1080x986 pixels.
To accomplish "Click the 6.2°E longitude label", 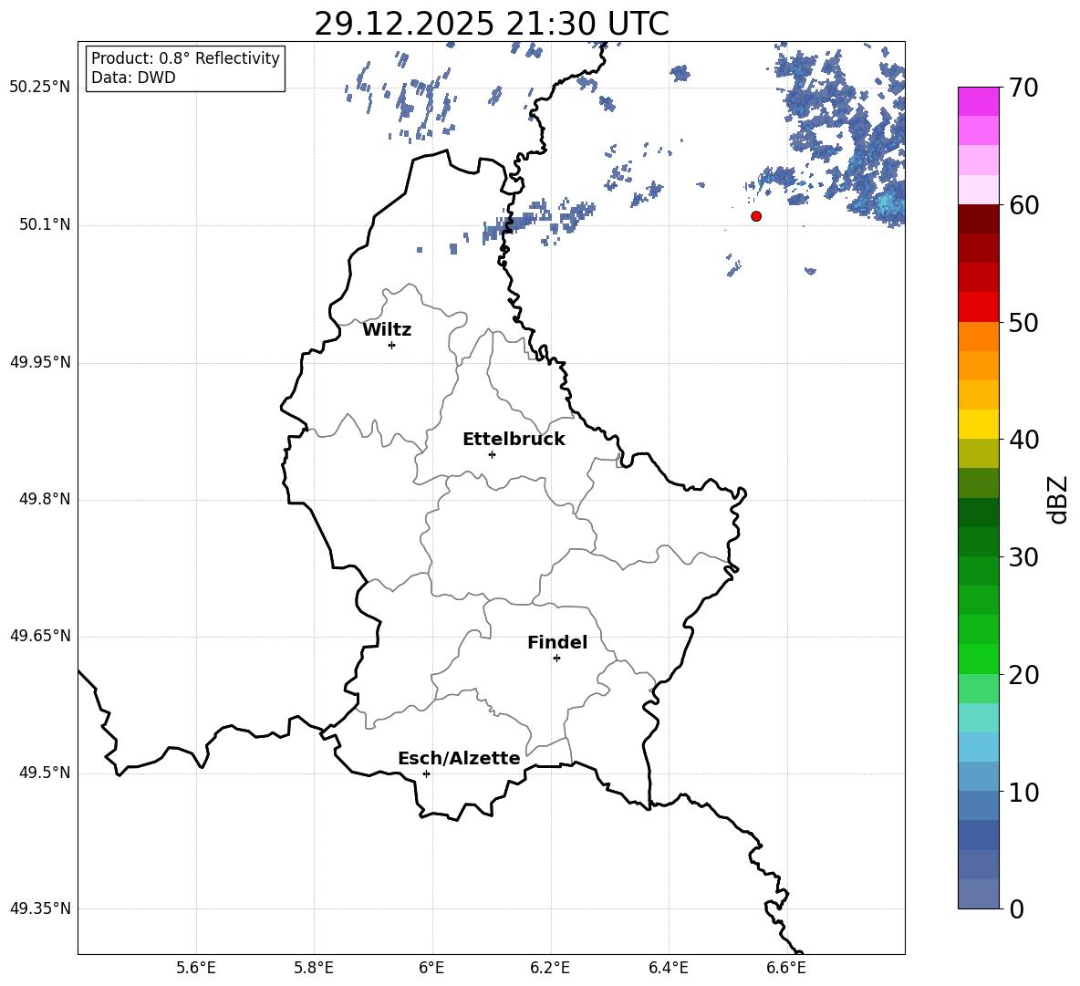I will 550,968.
